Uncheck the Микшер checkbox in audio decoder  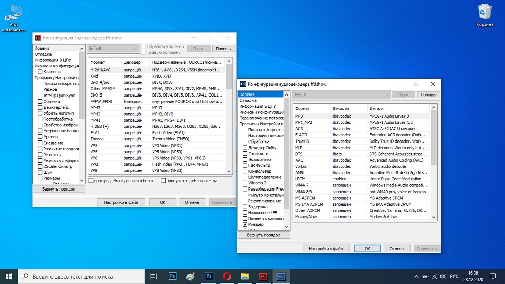tap(245, 224)
